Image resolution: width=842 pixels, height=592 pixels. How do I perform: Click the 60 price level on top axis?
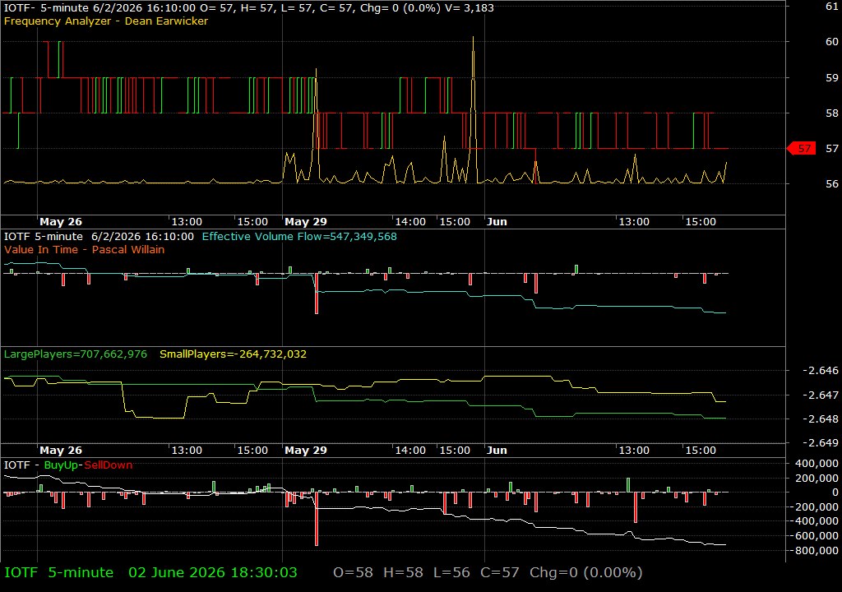832,41
